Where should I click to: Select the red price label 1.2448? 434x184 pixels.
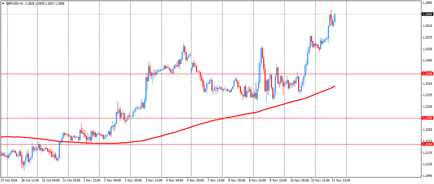pyautogui.click(x=427, y=74)
